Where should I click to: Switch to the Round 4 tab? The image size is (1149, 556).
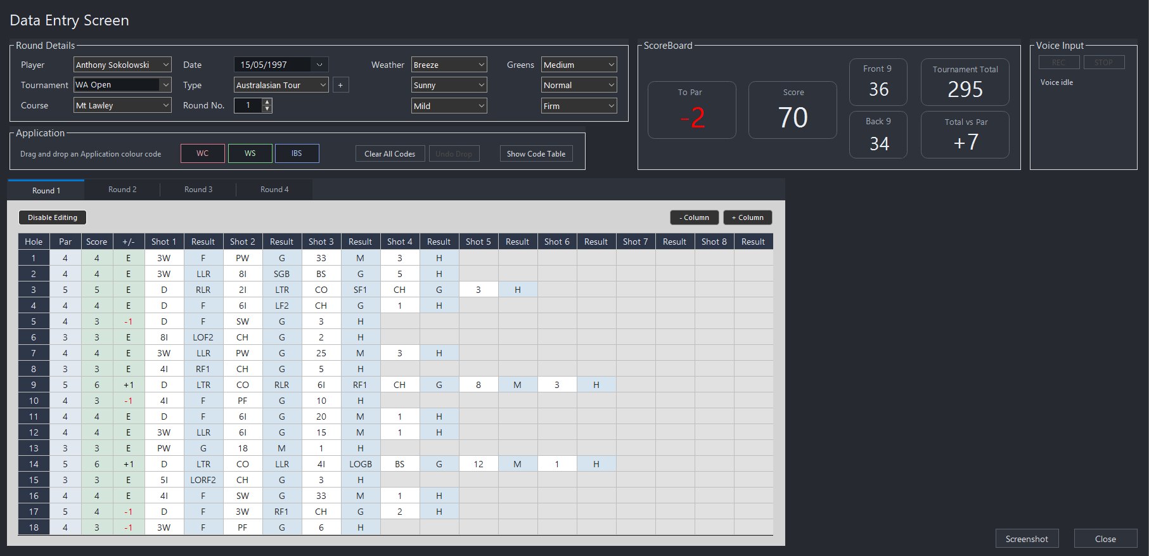click(x=274, y=190)
